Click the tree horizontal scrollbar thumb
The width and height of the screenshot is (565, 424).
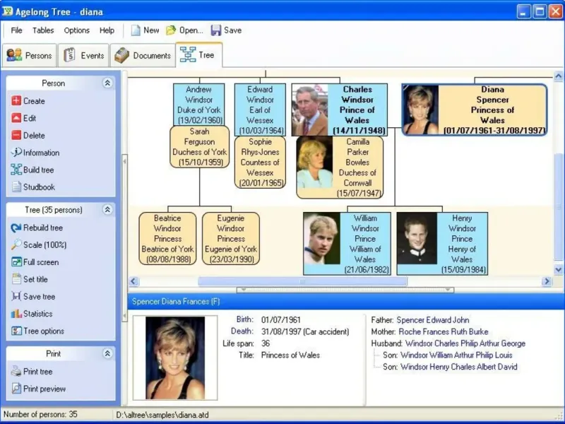[x=303, y=281]
